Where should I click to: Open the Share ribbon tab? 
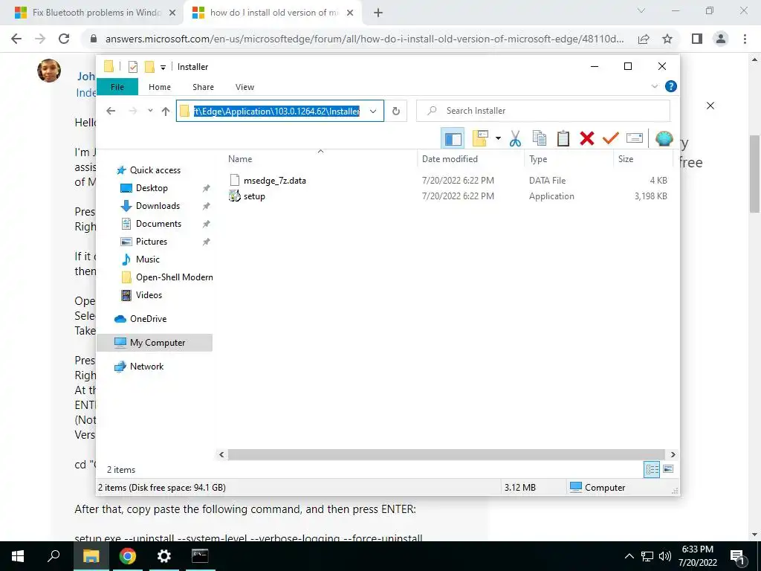tap(203, 87)
